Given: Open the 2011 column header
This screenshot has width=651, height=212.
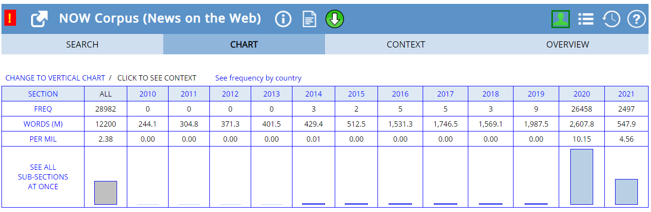Looking at the screenshot, I should [189, 94].
